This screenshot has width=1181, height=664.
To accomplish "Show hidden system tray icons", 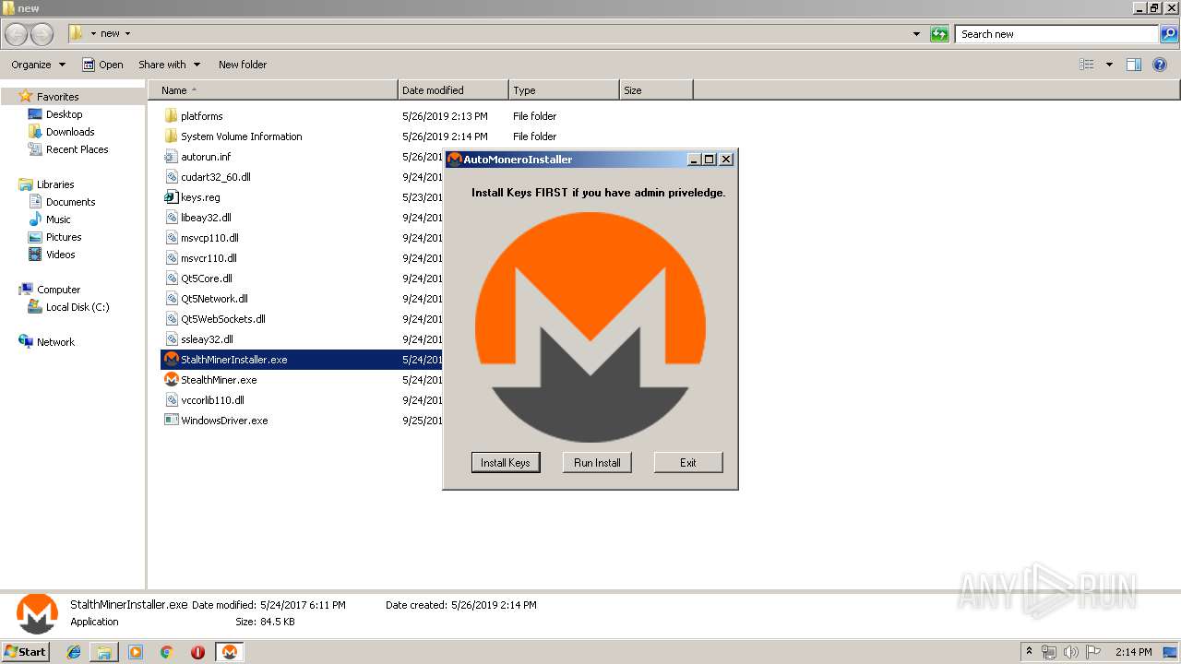I will coord(1029,651).
